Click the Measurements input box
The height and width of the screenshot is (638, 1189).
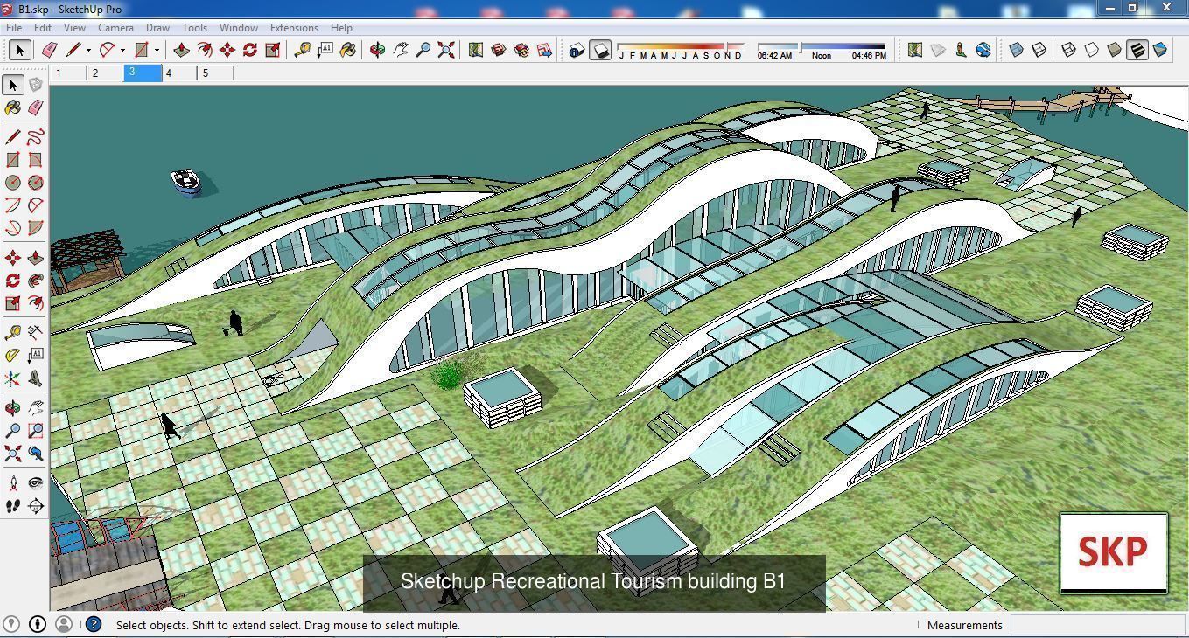coord(1096,625)
